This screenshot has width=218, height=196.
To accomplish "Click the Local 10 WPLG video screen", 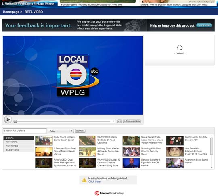I will coord(73,75).
